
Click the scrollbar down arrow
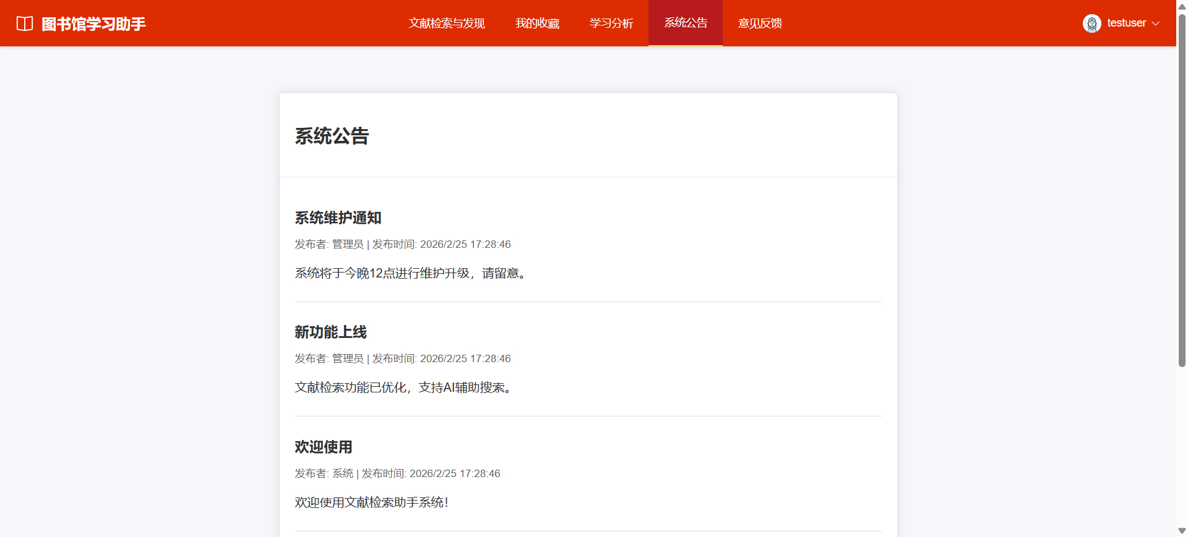1182,531
